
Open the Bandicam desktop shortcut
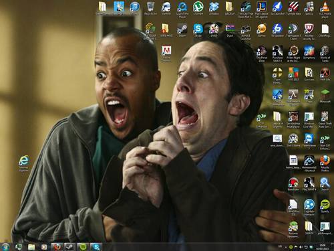tap(293, 184)
